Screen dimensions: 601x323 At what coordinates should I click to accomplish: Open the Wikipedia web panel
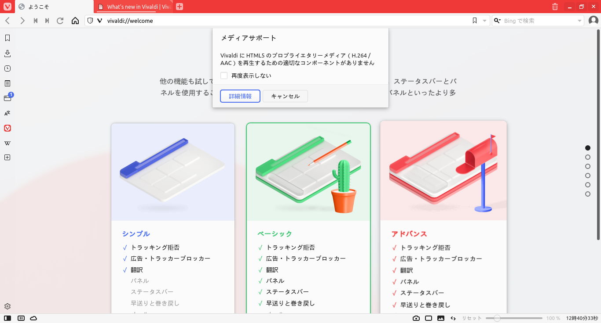tap(7, 143)
